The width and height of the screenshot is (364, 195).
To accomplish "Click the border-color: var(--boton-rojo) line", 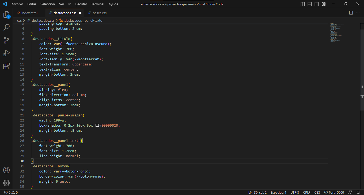I will point(72,176).
